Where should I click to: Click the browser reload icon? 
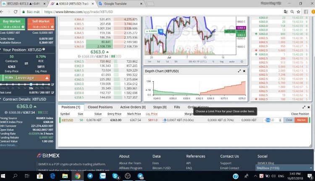pyautogui.click(x=16, y=12)
